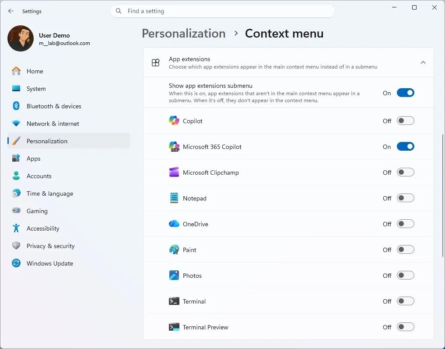Click the vertical scrollbar on the right
The width and height of the screenshot is (445, 349).
tap(442, 195)
